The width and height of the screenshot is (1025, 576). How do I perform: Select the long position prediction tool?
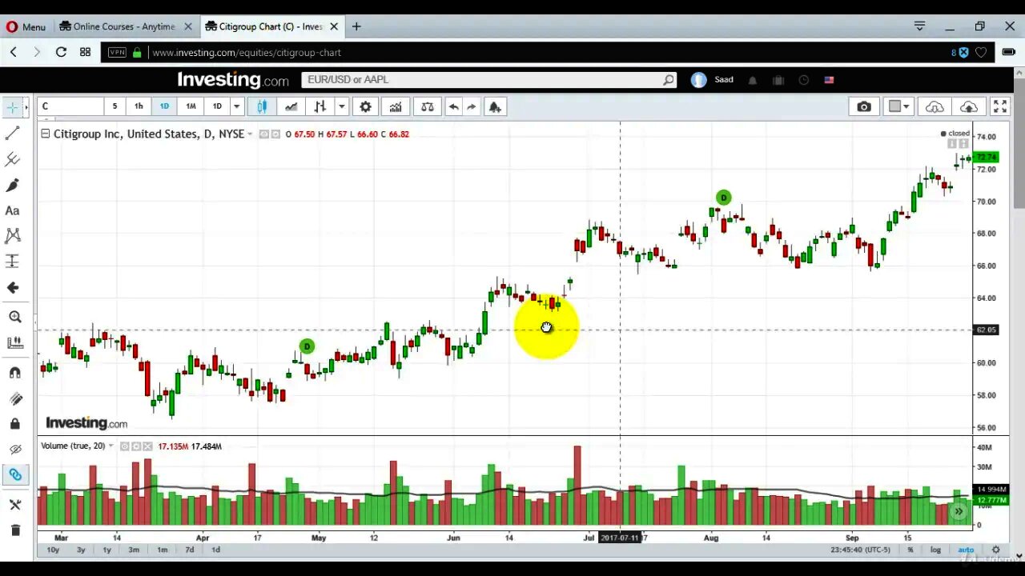13,262
